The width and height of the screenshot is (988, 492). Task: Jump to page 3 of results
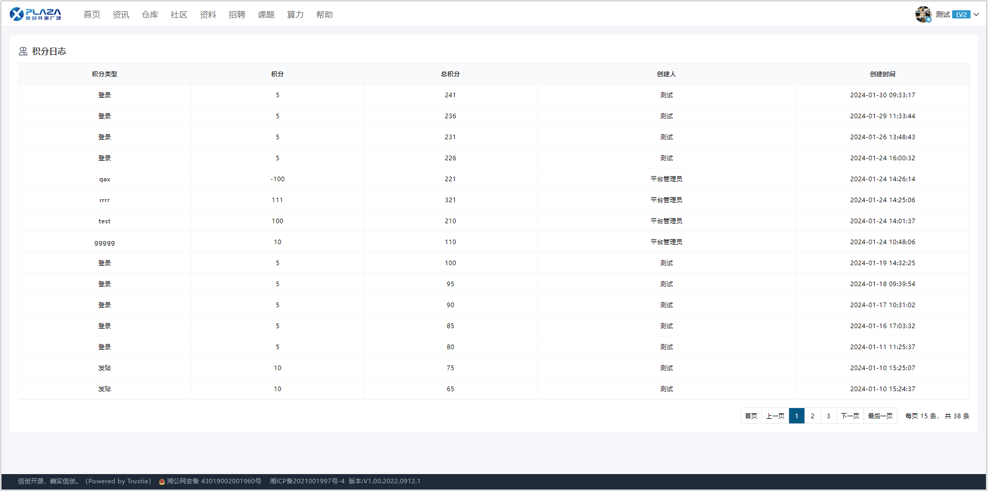(828, 416)
